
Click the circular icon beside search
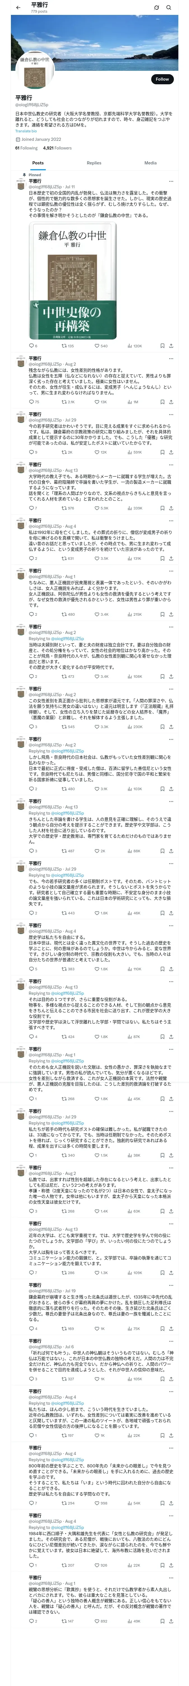(x=157, y=8)
